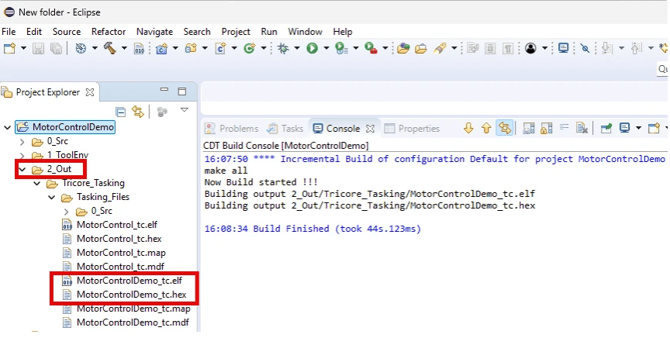Open the Project menu
This screenshot has width=670, height=338.
(x=236, y=32)
